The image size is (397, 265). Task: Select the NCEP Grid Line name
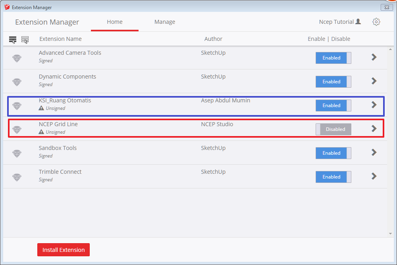tap(58, 124)
